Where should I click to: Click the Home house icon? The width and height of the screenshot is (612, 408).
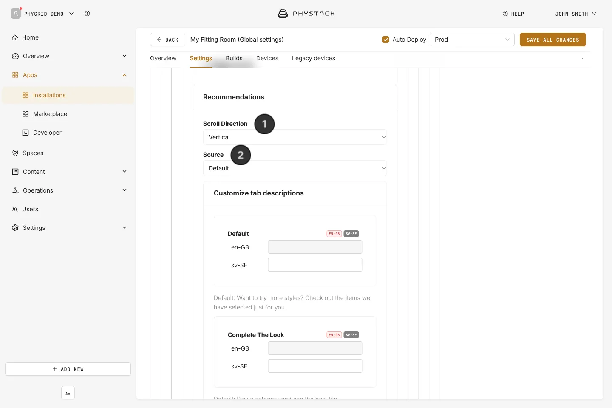[x=15, y=37]
